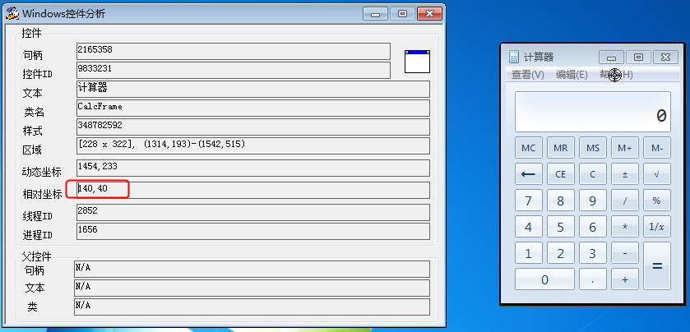
Task: Click the 相对坐标 field showing 140,40
Action: coord(253,190)
